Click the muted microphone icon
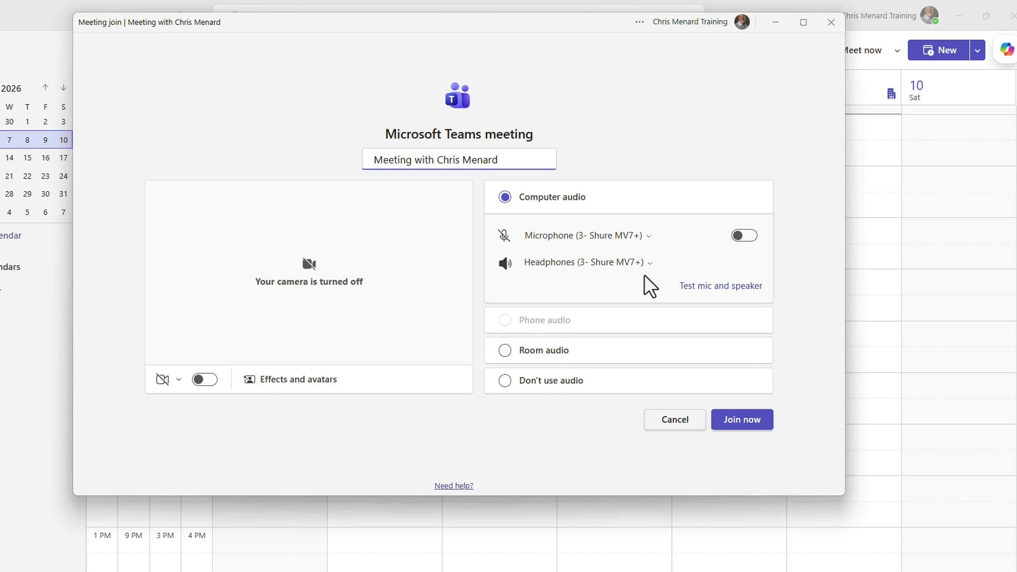 point(504,236)
